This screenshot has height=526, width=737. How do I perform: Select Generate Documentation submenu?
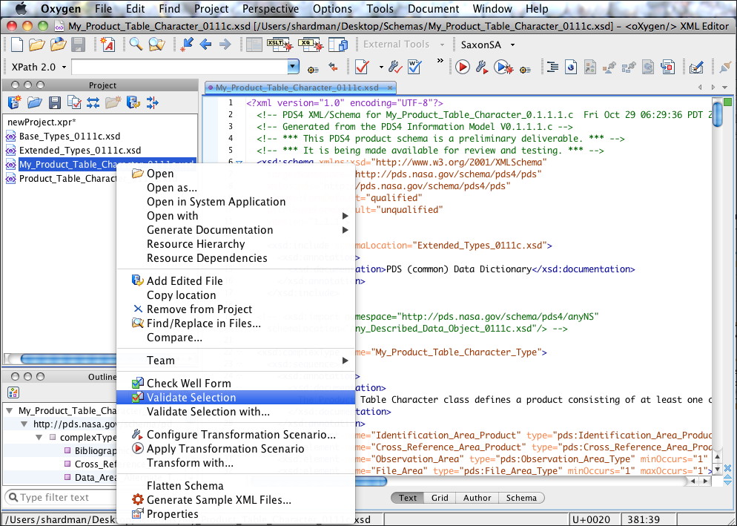click(236, 230)
